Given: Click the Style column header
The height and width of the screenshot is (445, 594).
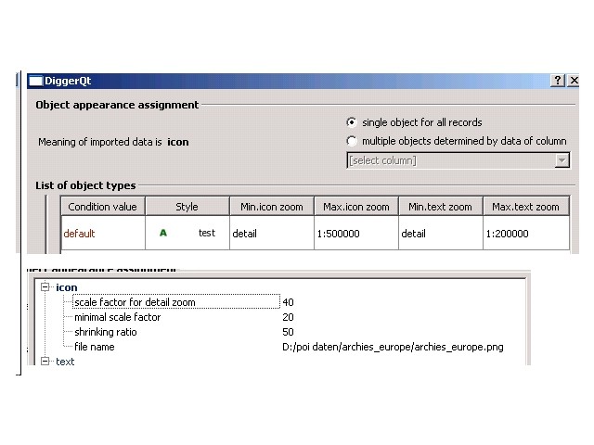Looking at the screenshot, I should pyautogui.click(x=187, y=207).
